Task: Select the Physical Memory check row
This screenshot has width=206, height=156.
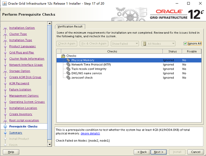Action: click(129, 60)
